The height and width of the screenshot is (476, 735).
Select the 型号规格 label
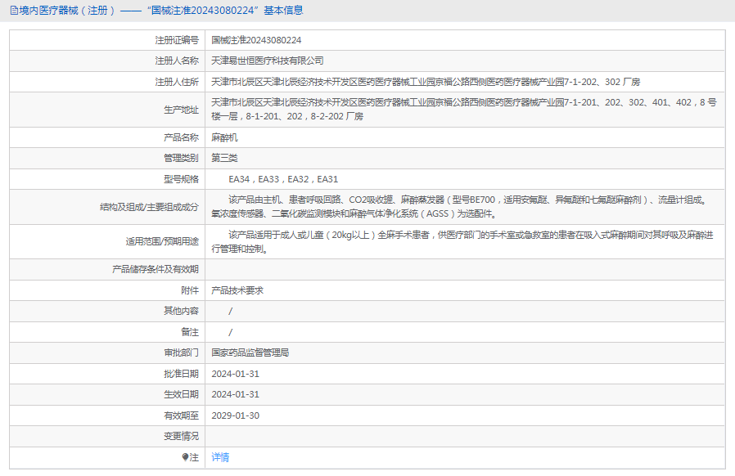[181, 179]
